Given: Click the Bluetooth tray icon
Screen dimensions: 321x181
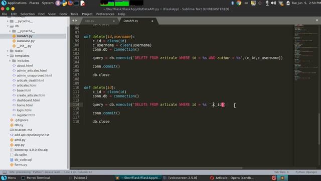Looking at the screenshot, I should [x=232, y=3].
